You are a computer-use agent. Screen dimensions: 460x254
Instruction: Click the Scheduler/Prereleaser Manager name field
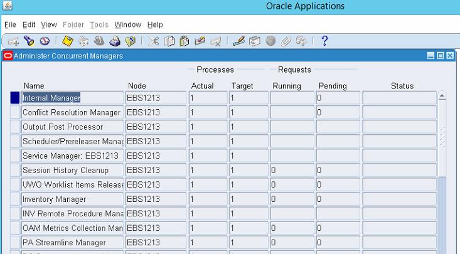(72, 141)
